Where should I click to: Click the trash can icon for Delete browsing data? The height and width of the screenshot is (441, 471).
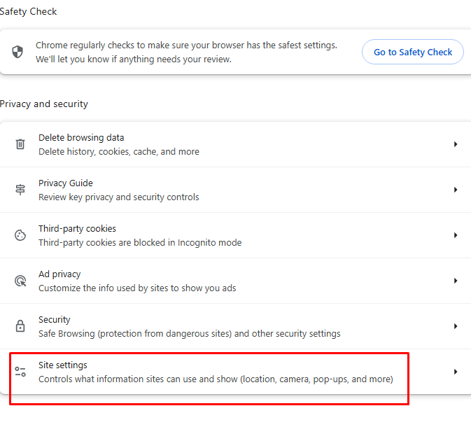pos(20,144)
